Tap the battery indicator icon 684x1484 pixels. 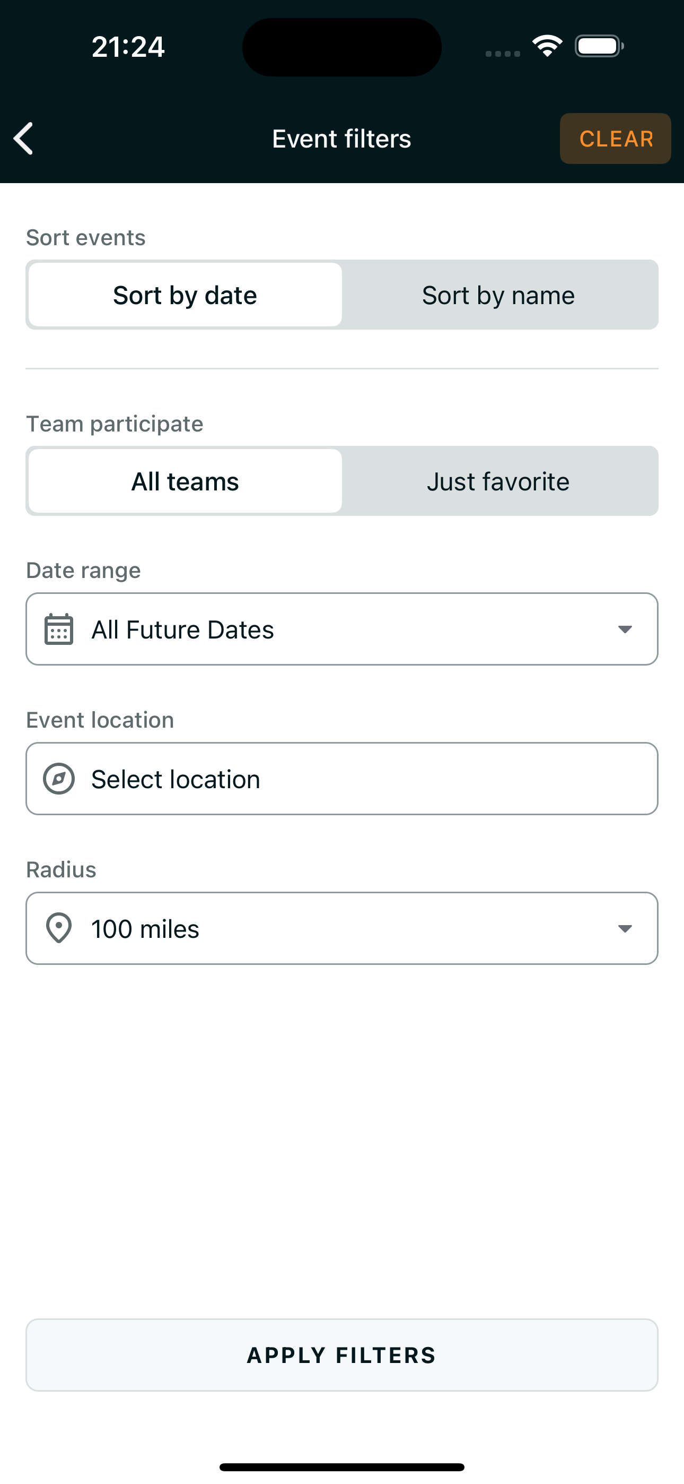click(x=599, y=46)
